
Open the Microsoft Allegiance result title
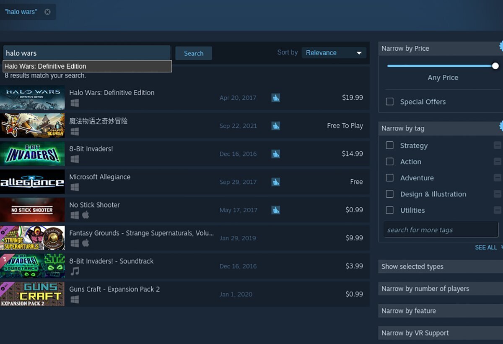[x=100, y=177]
